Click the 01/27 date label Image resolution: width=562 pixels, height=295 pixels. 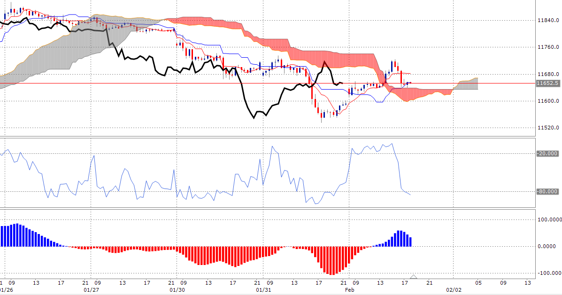click(91, 290)
